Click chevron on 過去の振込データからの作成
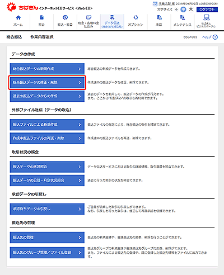The width and height of the screenshot is (224, 275). [80, 96]
